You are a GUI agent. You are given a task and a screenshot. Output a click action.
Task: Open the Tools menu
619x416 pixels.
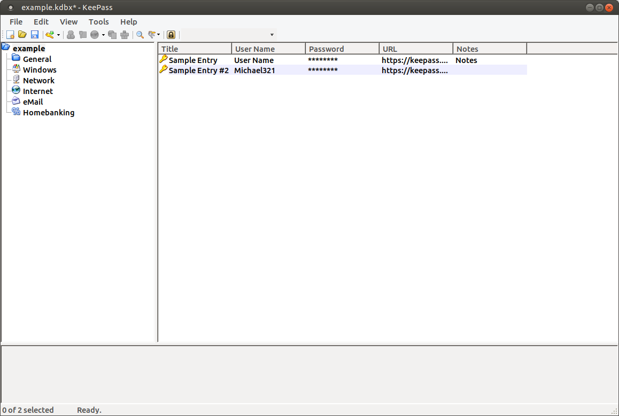(99, 22)
